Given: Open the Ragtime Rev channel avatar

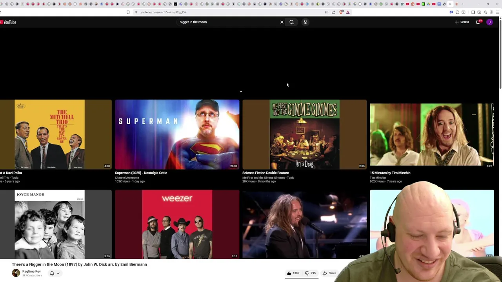Looking at the screenshot, I should [16, 273].
